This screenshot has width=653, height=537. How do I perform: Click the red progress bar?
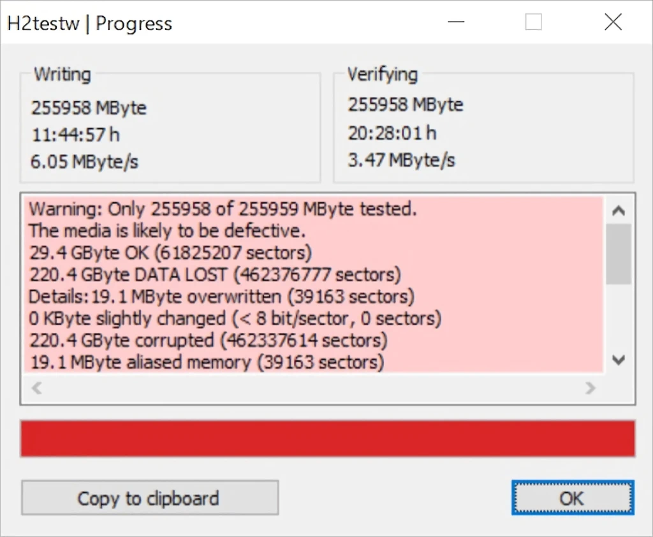(x=328, y=439)
